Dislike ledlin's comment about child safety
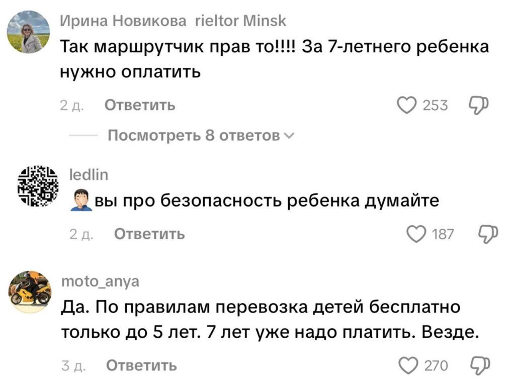Image resolution: width=515 pixels, height=386 pixels. (487, 234)
